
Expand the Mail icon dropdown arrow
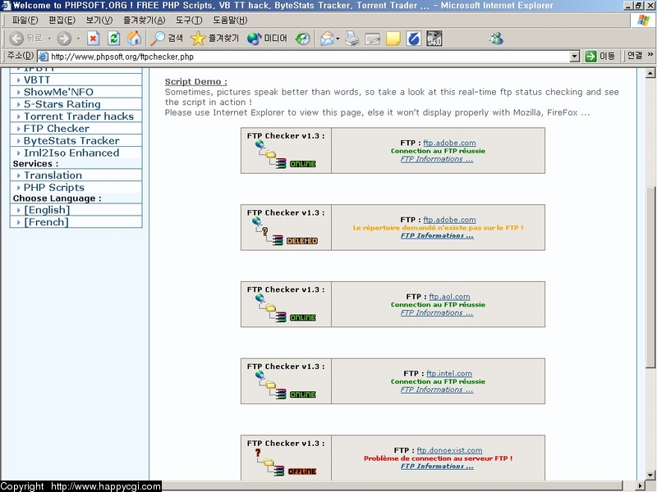pyautogui.click(x=338, y=39)
